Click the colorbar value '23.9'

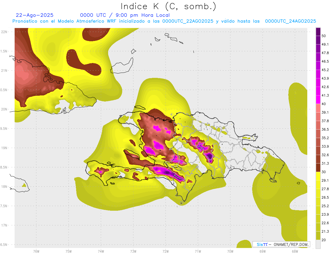coord(325,215)
